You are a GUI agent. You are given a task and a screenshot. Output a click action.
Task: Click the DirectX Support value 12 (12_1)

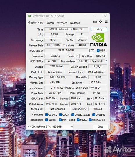(x=98, y=66)
